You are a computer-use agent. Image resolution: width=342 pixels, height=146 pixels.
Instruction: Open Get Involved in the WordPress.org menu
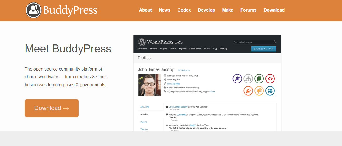point(195,49)
